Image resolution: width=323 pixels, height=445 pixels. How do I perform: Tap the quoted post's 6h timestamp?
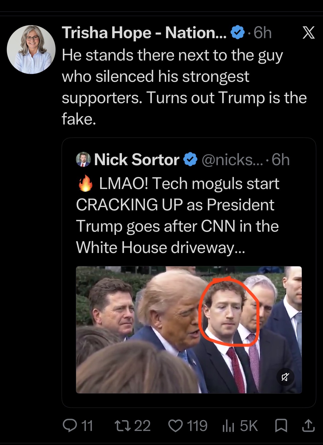click(x=280, y=160)
